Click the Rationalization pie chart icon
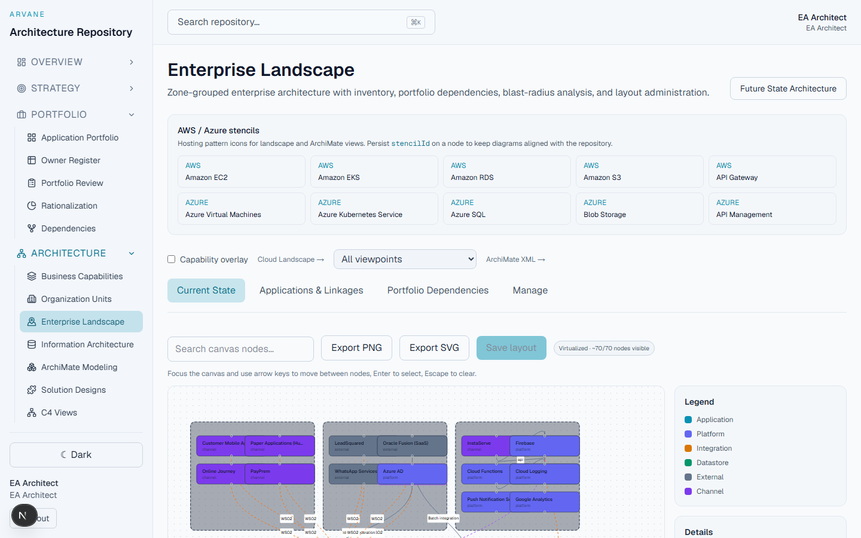Image resolution: width=861 pixels, height=538 pixels. pyautogui.click(x=32, y=206)
